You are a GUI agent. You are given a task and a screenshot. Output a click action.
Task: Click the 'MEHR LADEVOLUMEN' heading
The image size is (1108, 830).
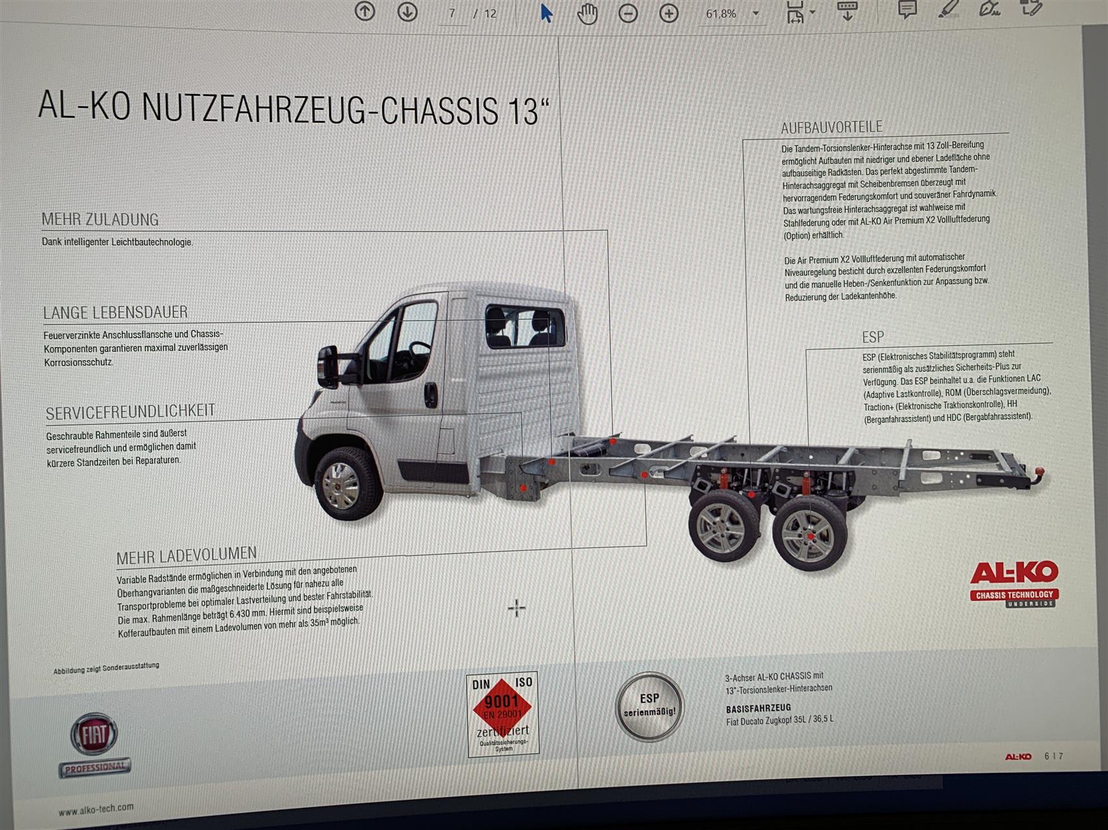coord(186,555)
